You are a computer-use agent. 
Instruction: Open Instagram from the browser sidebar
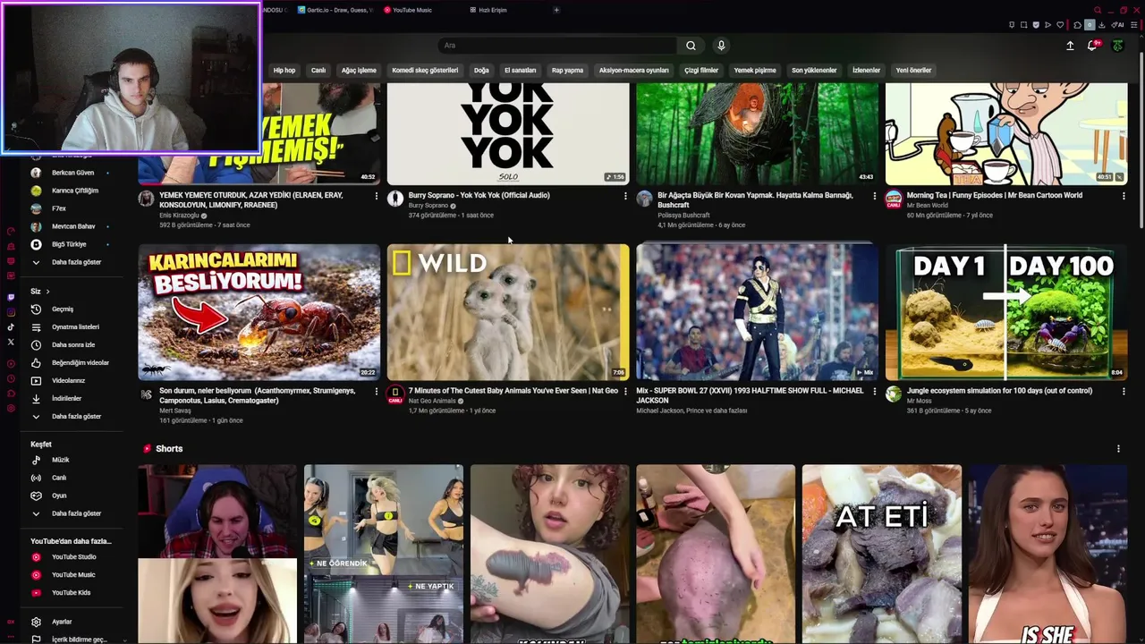pyautogui.click(x=11, y=312)
